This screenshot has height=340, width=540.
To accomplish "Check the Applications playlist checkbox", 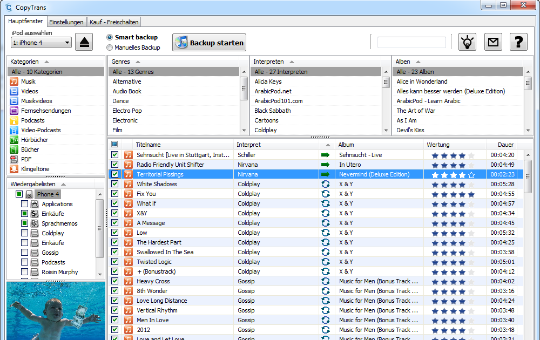I will [x=24, y=204].
